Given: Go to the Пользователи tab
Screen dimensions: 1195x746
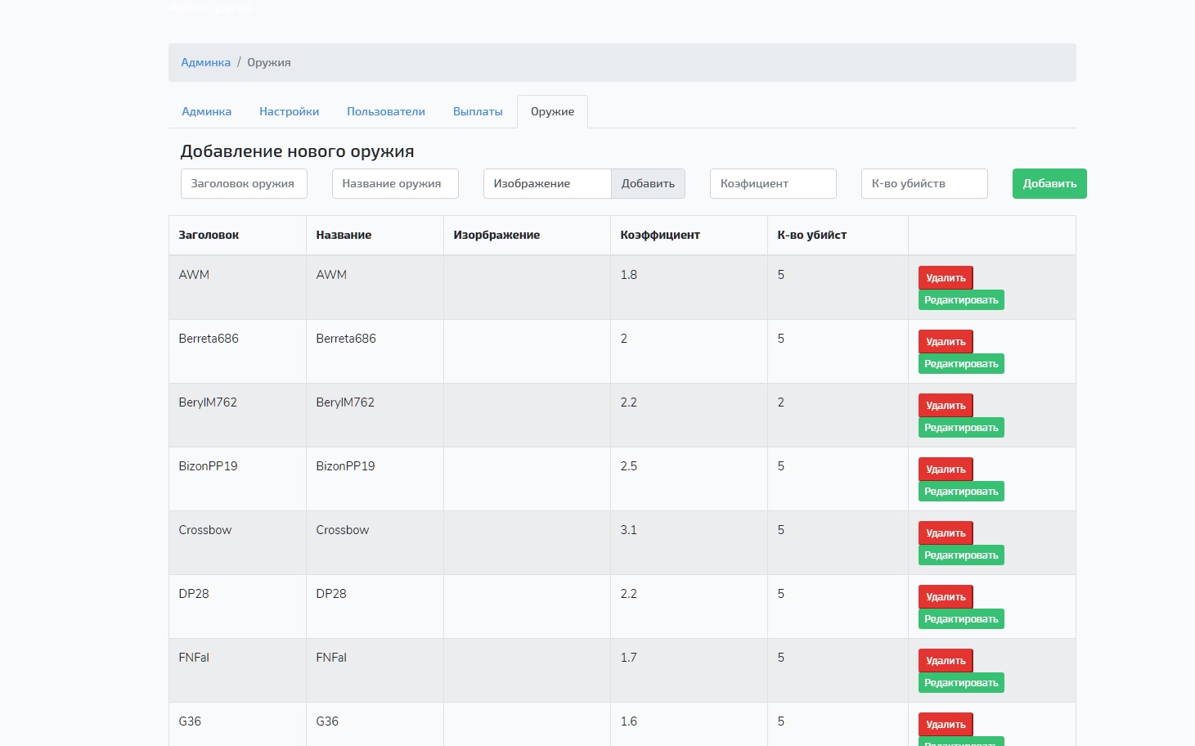Looking at the screenshot, I should 386,111.
